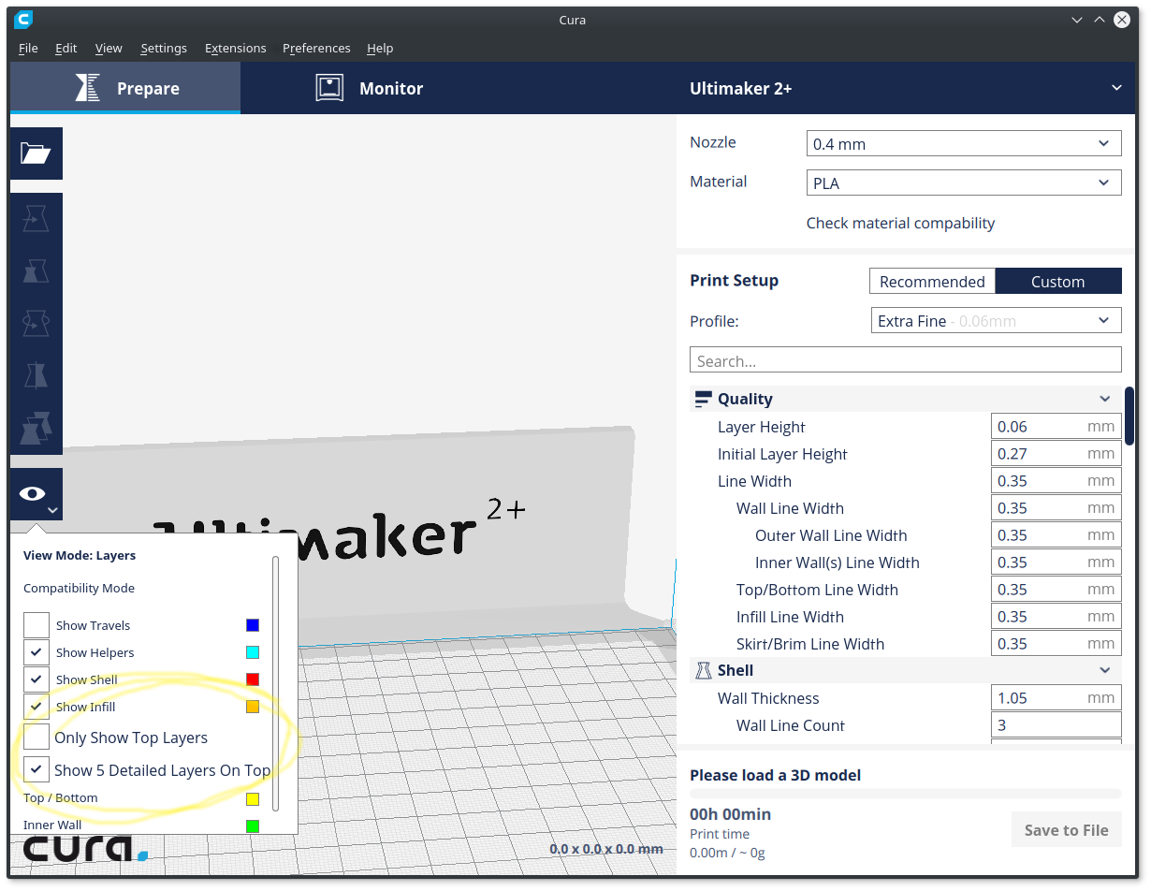The width and height of the screenshot is (1151, 891).
Task: Open the Help menu
Action: [380, 48]
